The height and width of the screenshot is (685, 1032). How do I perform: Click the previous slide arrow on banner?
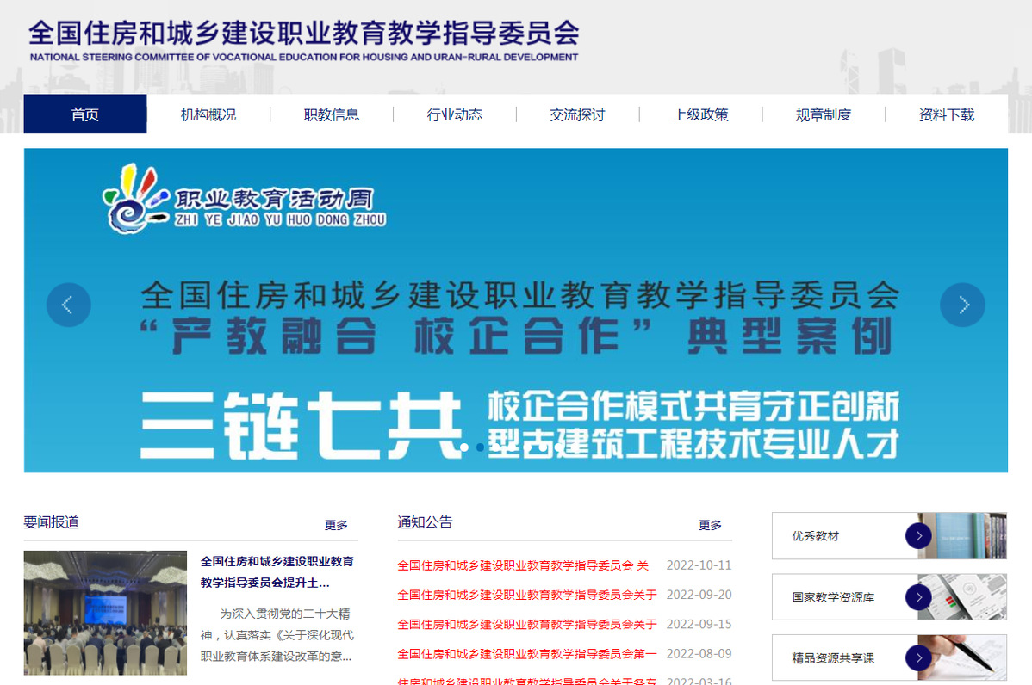click(68, 305)
